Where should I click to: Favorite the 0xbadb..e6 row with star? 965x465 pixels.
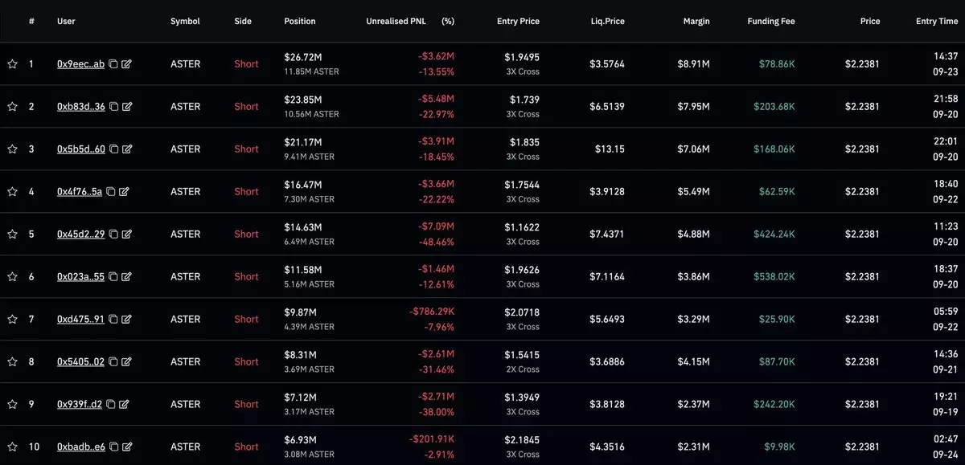click(x=12, y=447)
